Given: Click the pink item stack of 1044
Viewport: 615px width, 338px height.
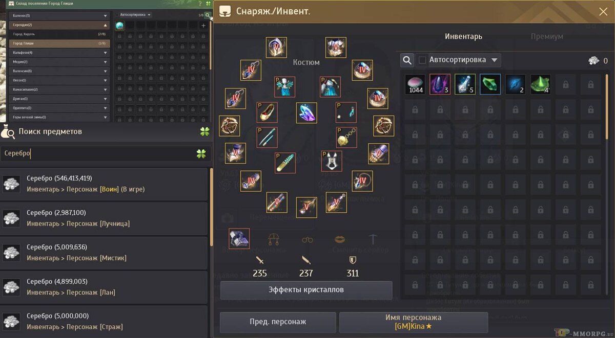Looking at the screenshot, I should [415, 84].
